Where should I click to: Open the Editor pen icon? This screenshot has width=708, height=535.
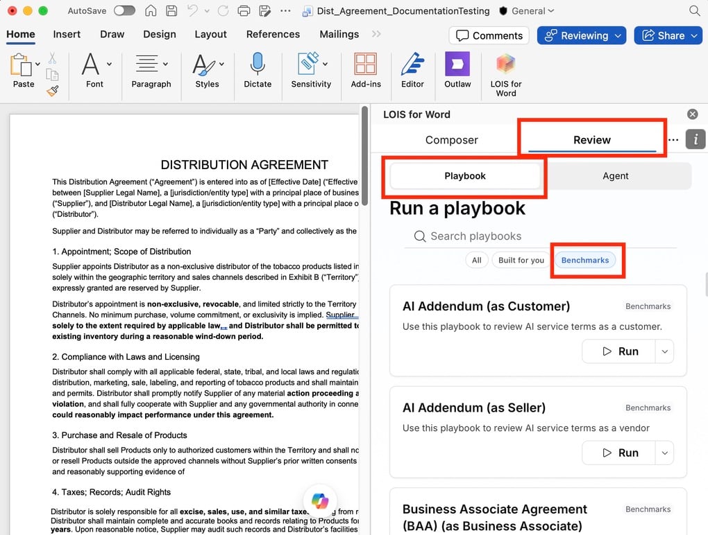click(412, 64)
